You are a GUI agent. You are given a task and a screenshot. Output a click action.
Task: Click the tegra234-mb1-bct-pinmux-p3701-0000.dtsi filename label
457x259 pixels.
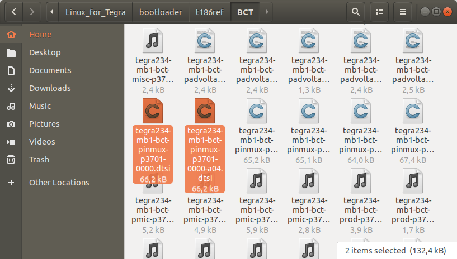coord(153,150)
